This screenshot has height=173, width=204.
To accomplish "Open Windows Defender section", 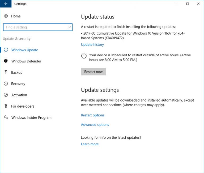I will coord(26,61).
